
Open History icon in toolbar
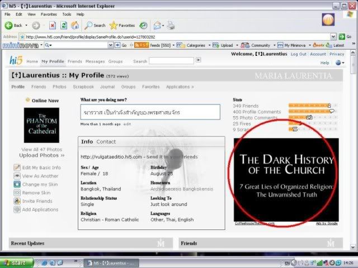pyautogui.click(x=143, y=25)
